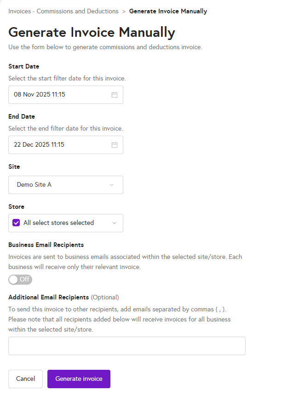Select the Demo Site A dropdown value

(x=35, y=185)
